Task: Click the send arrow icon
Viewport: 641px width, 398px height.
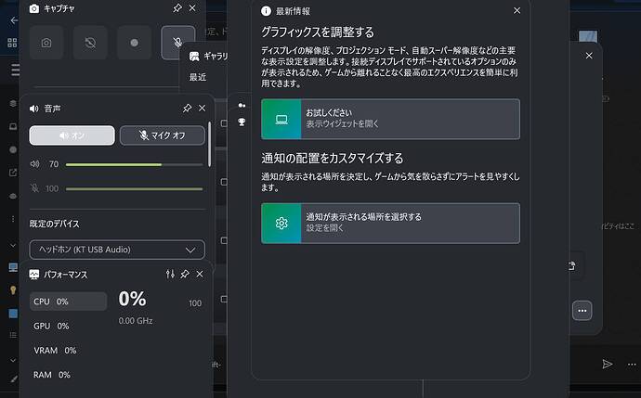Action: (x=608, y=364)
